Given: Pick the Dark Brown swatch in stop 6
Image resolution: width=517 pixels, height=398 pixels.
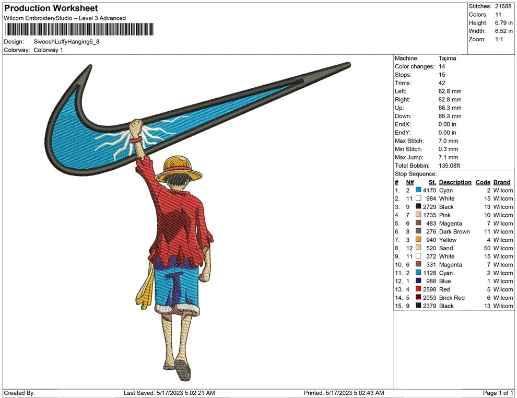Looking at the screenshot, I should click(x=418, y=231).
